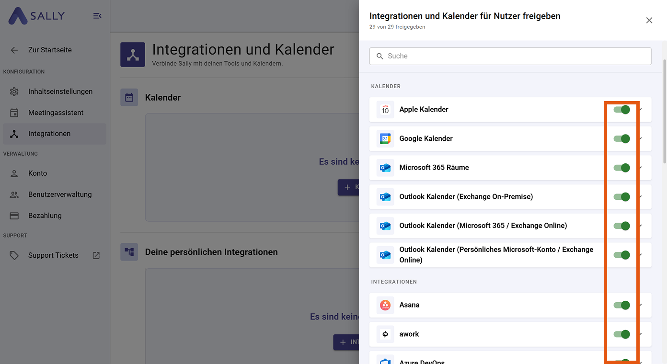
Task: Disable the Apple Kalender toggle
Action: click(622, 110)
